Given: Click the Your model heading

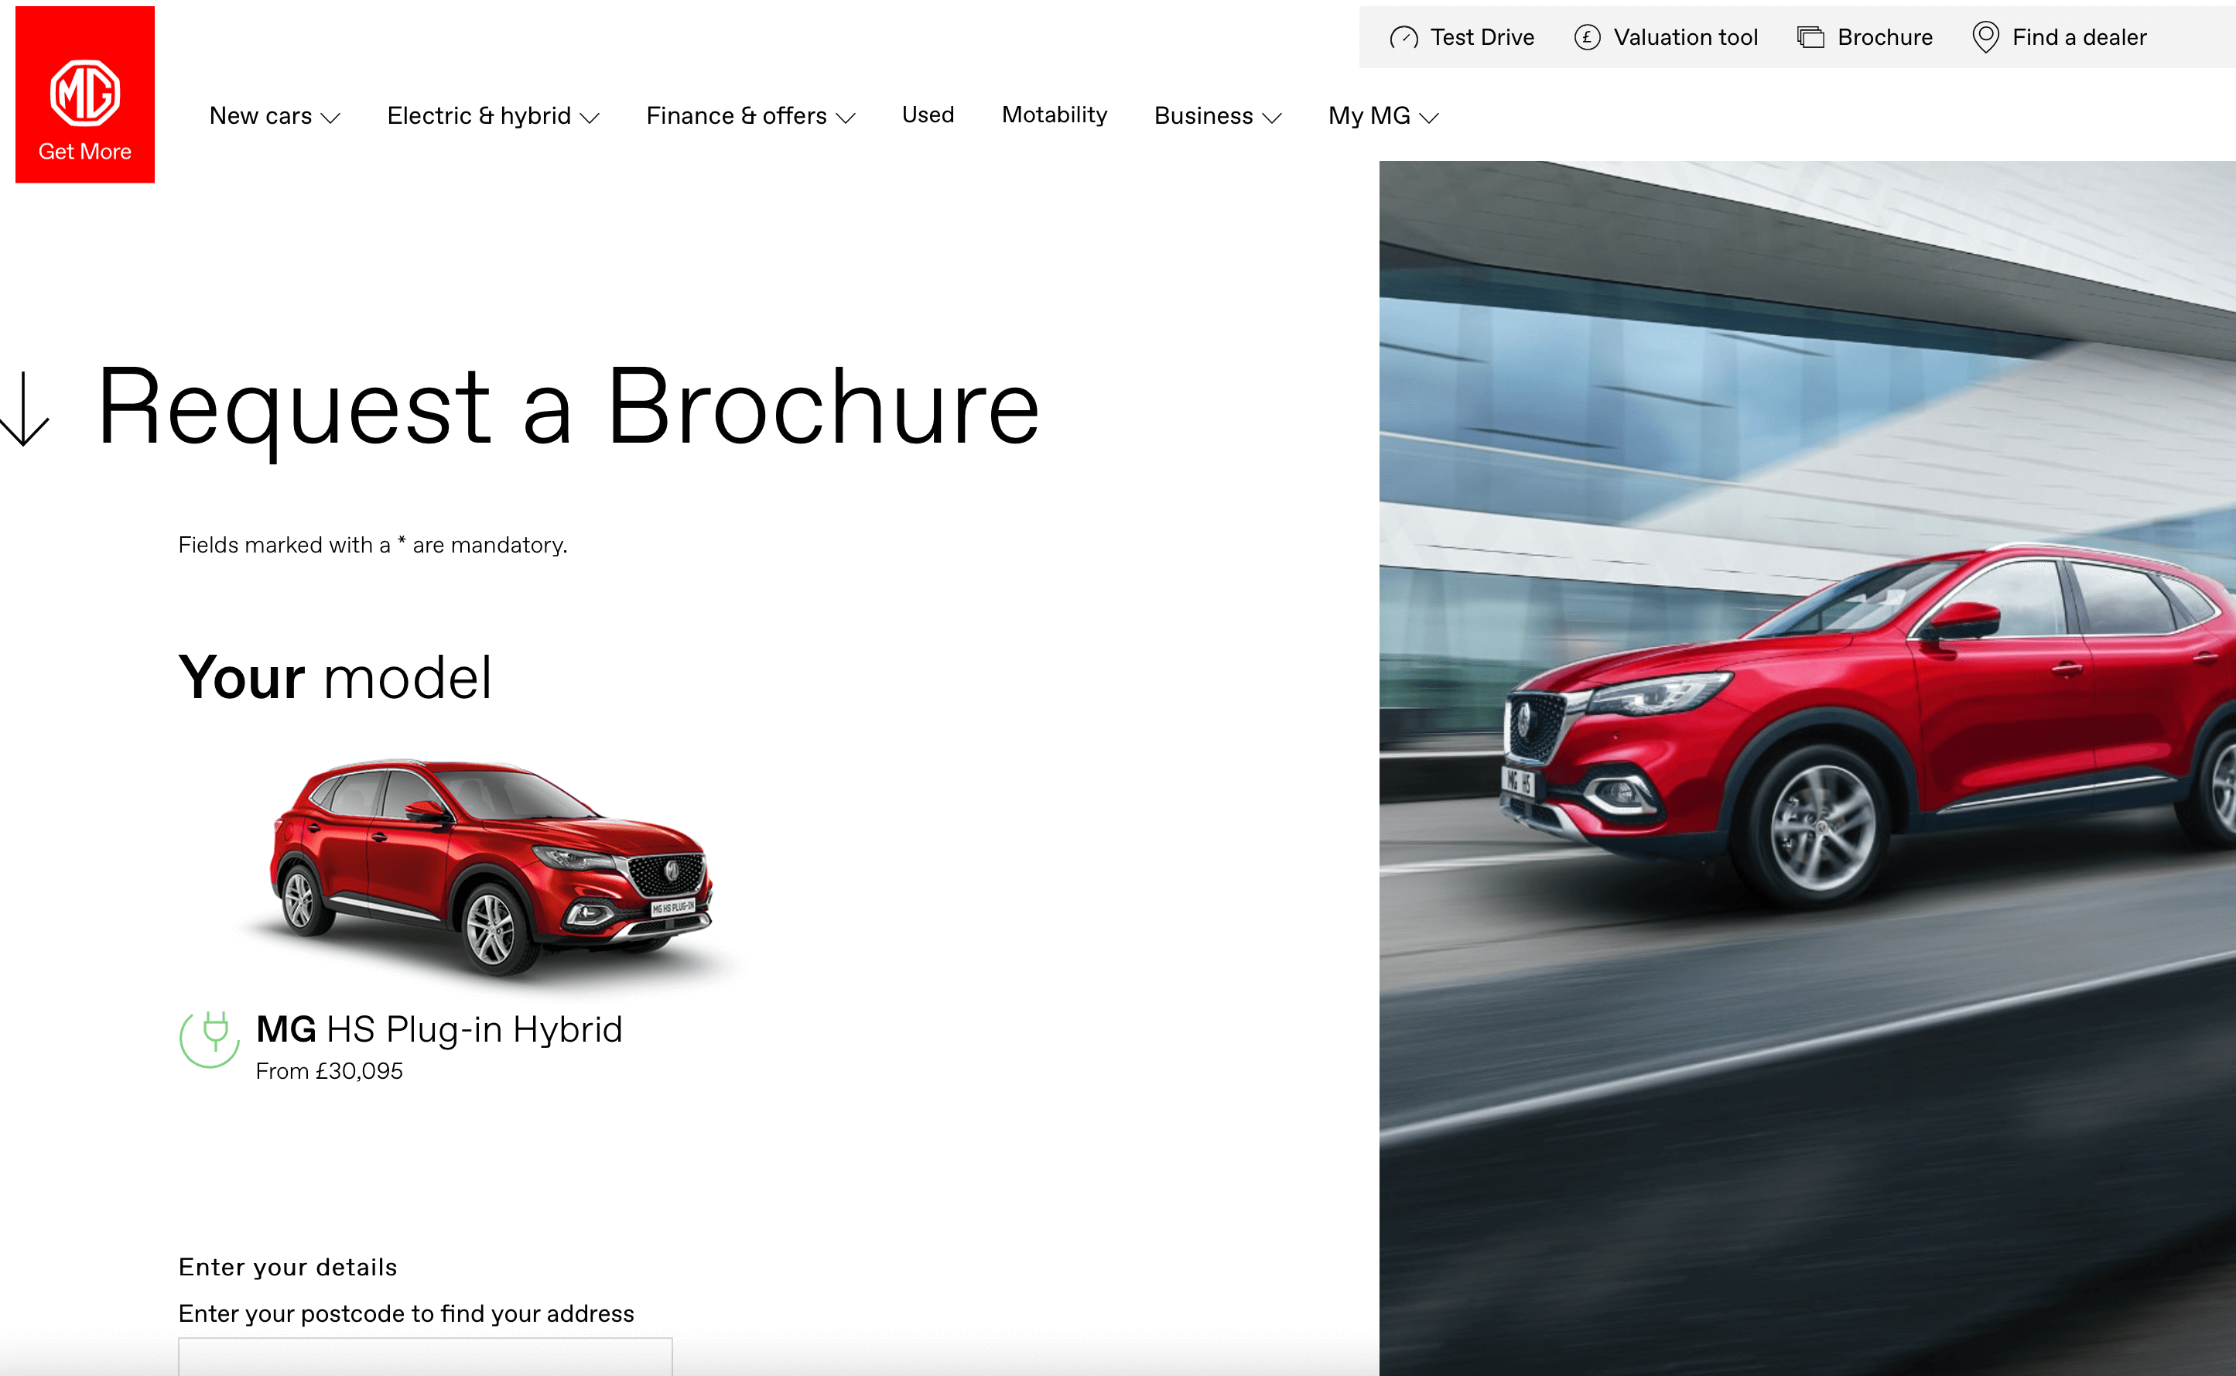Looking at the screenshot, I should pos(335,677).
